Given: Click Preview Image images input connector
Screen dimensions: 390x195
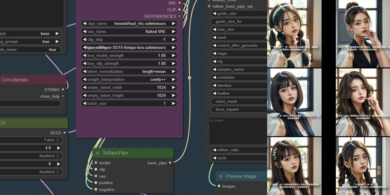Looking at the screenshot, I should (x=219, y=186).
